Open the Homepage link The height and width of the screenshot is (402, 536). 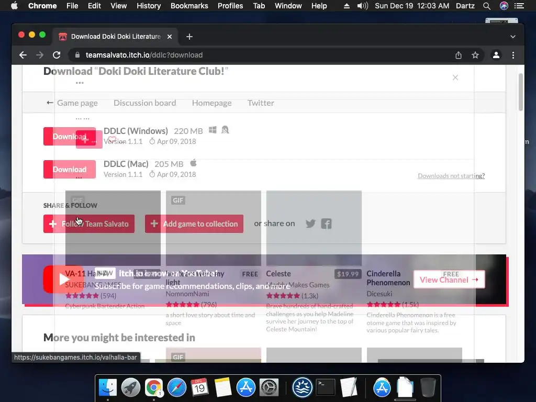pos(211,103)
